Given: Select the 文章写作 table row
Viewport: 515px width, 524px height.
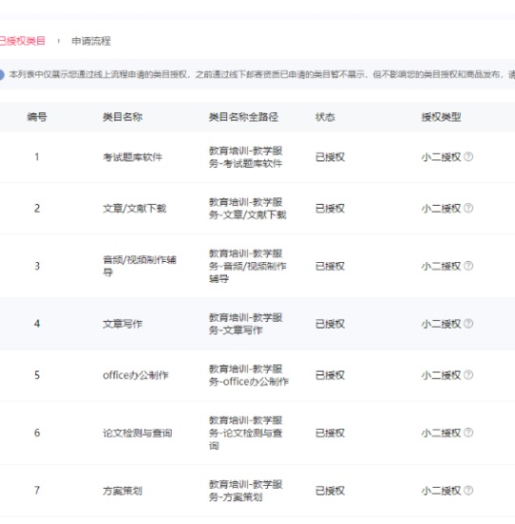Looking at the screenshot, I should click(257, 324).
